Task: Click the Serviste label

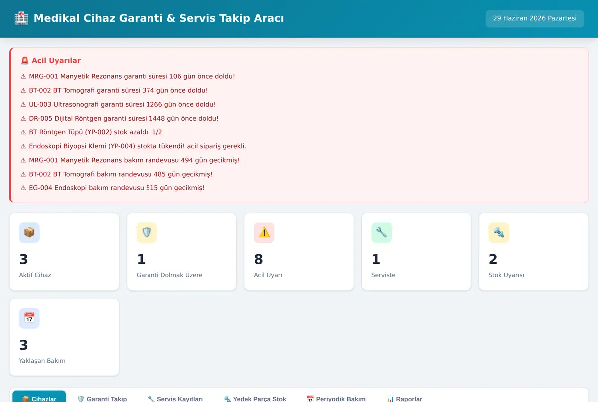Action: click(383, 275)
